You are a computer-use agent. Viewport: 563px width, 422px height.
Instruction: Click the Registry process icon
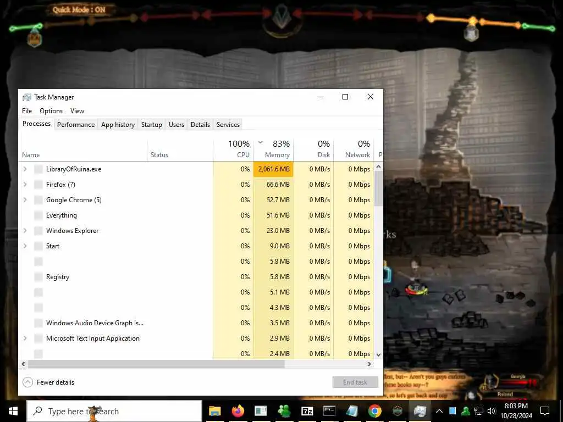tap(38, 277)
